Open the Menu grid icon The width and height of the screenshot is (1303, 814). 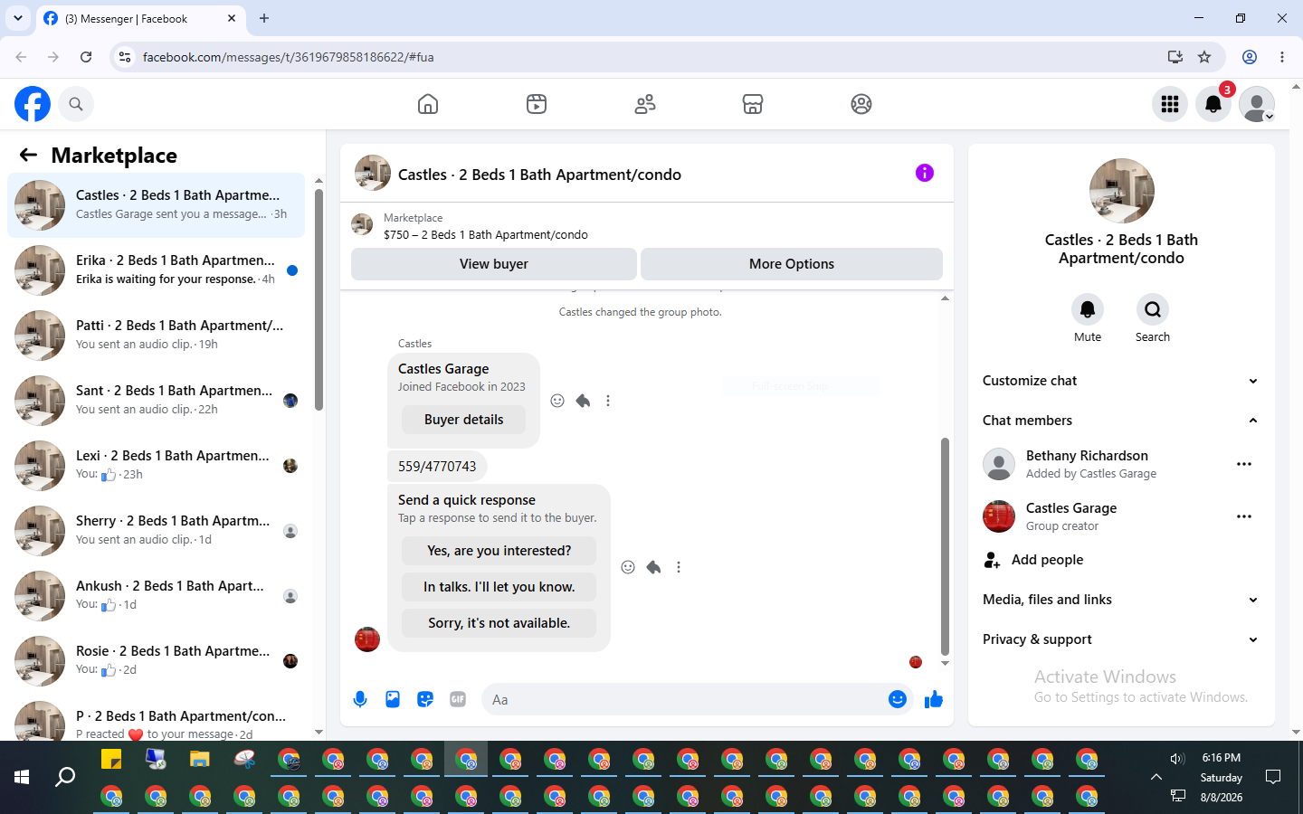1170,104
